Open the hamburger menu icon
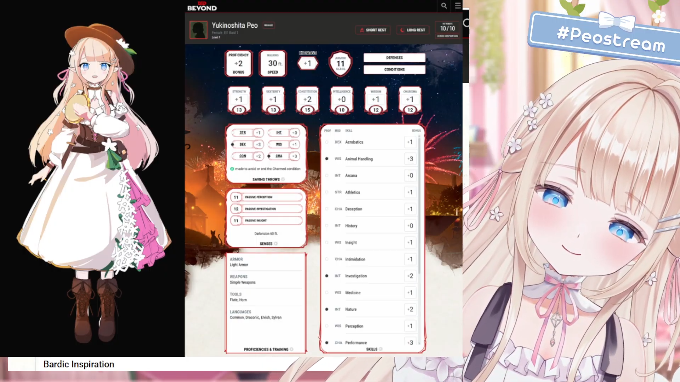Viewport: 680px width, 382px height. [x=458, y=6]
